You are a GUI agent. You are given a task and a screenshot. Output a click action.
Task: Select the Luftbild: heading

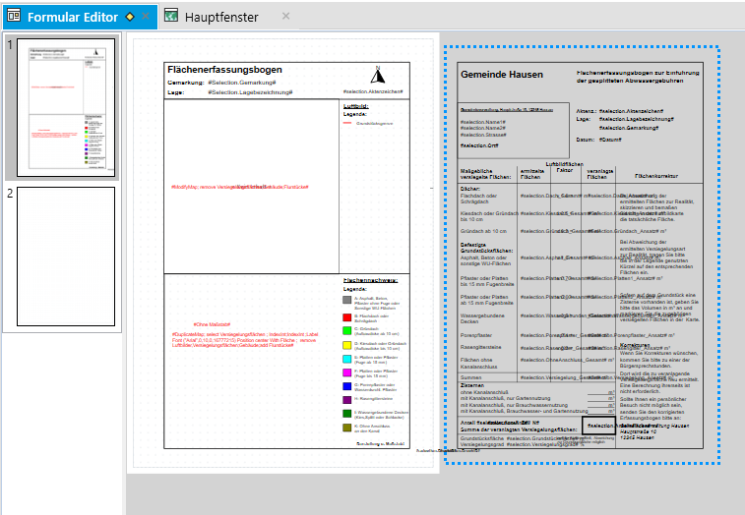click(356, 106)
